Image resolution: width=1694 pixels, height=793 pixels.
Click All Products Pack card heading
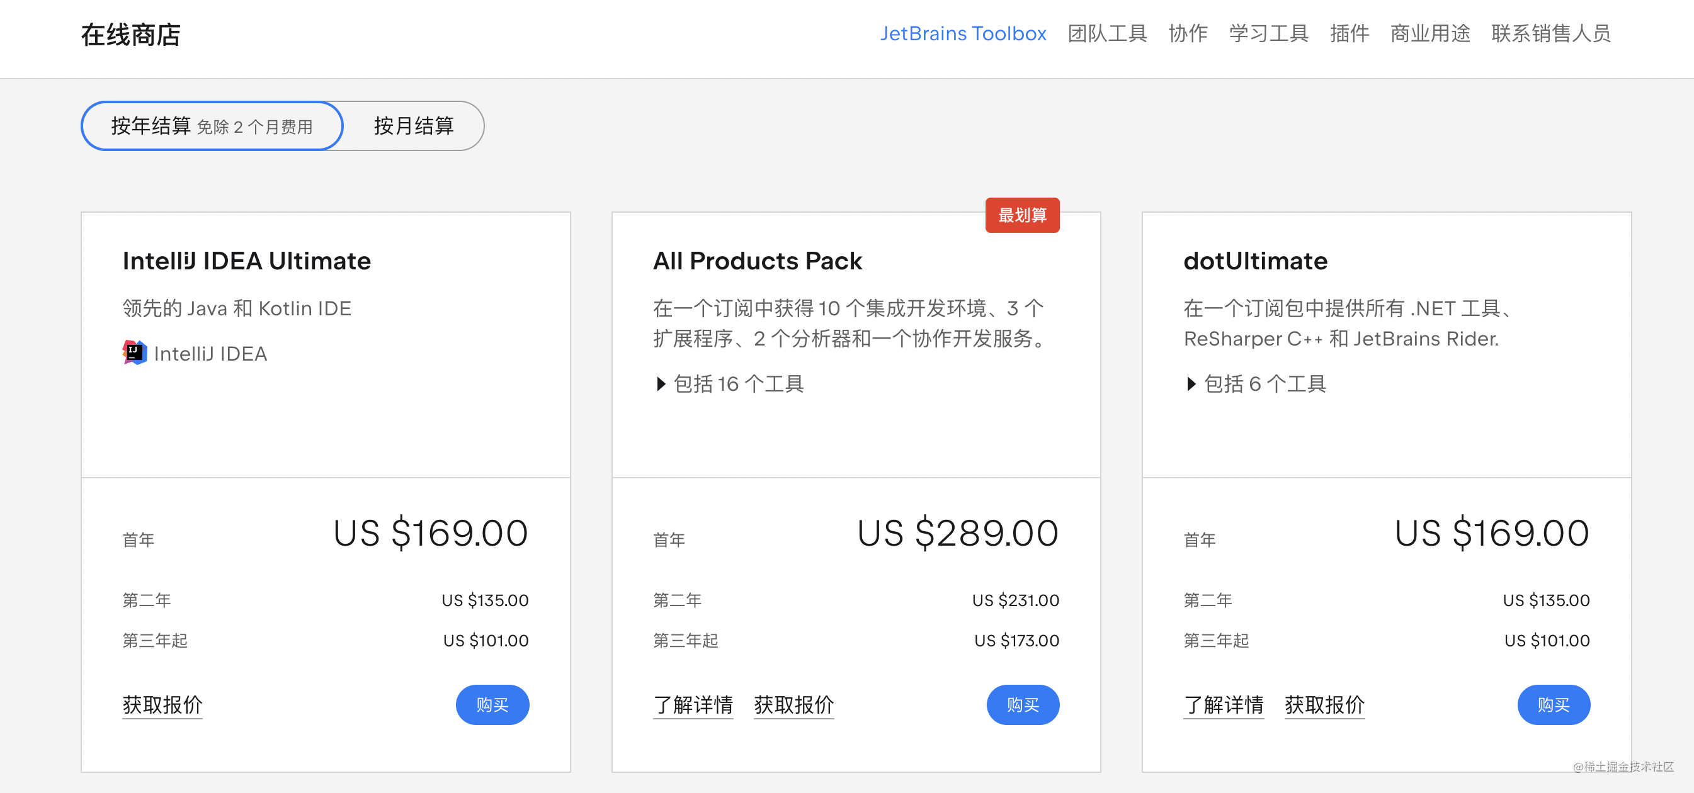pos(757,261)
